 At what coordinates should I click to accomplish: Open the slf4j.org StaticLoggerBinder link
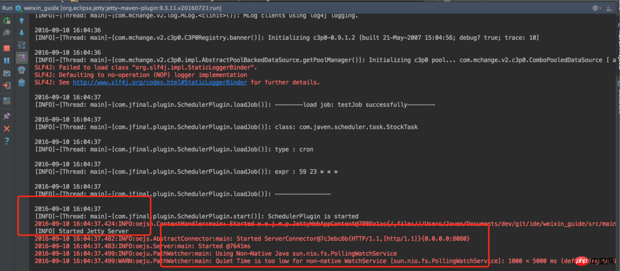159,82
